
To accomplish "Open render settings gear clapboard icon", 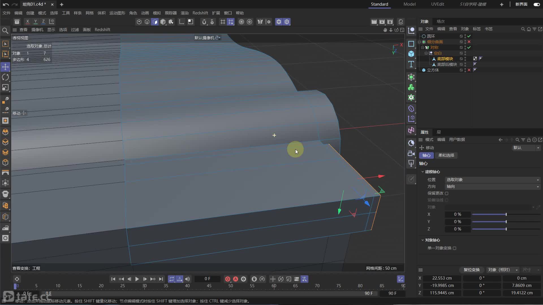I will point(390,22).
